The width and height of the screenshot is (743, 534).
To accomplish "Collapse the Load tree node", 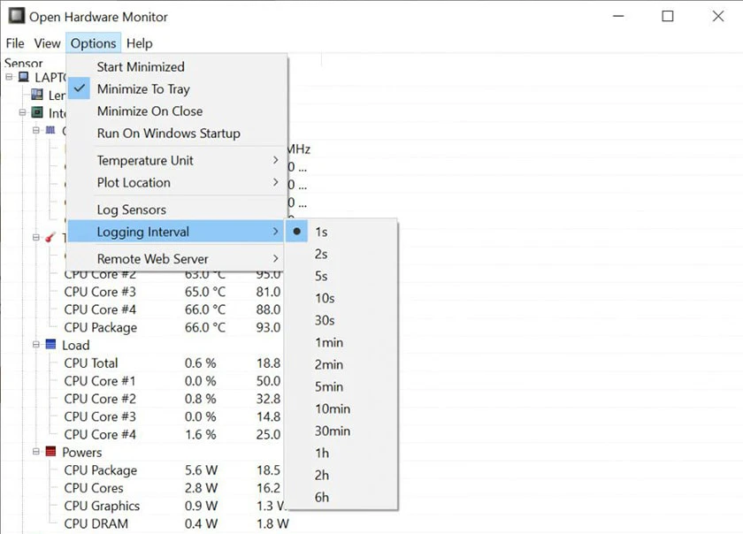I will click(x=36, y=345).
